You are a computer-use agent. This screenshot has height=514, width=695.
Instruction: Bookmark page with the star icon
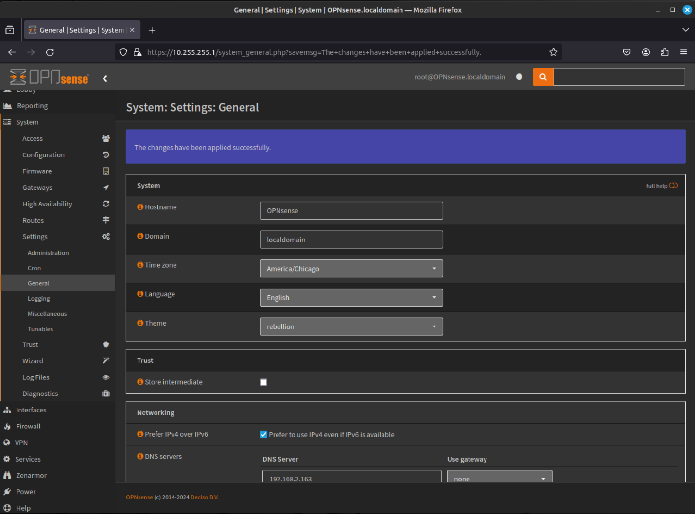[x=553, y=52]
